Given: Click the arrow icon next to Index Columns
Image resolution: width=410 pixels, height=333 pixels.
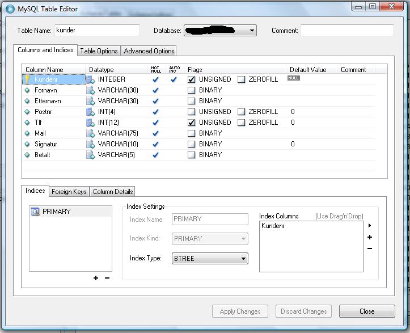Looking at the screenshot, I should click(x=370, y=225).
